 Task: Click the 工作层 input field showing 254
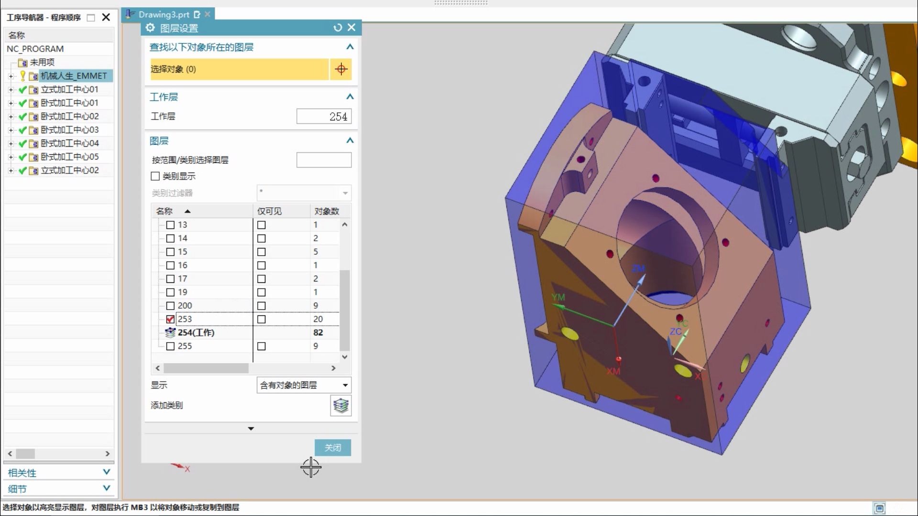coord(324,117)
